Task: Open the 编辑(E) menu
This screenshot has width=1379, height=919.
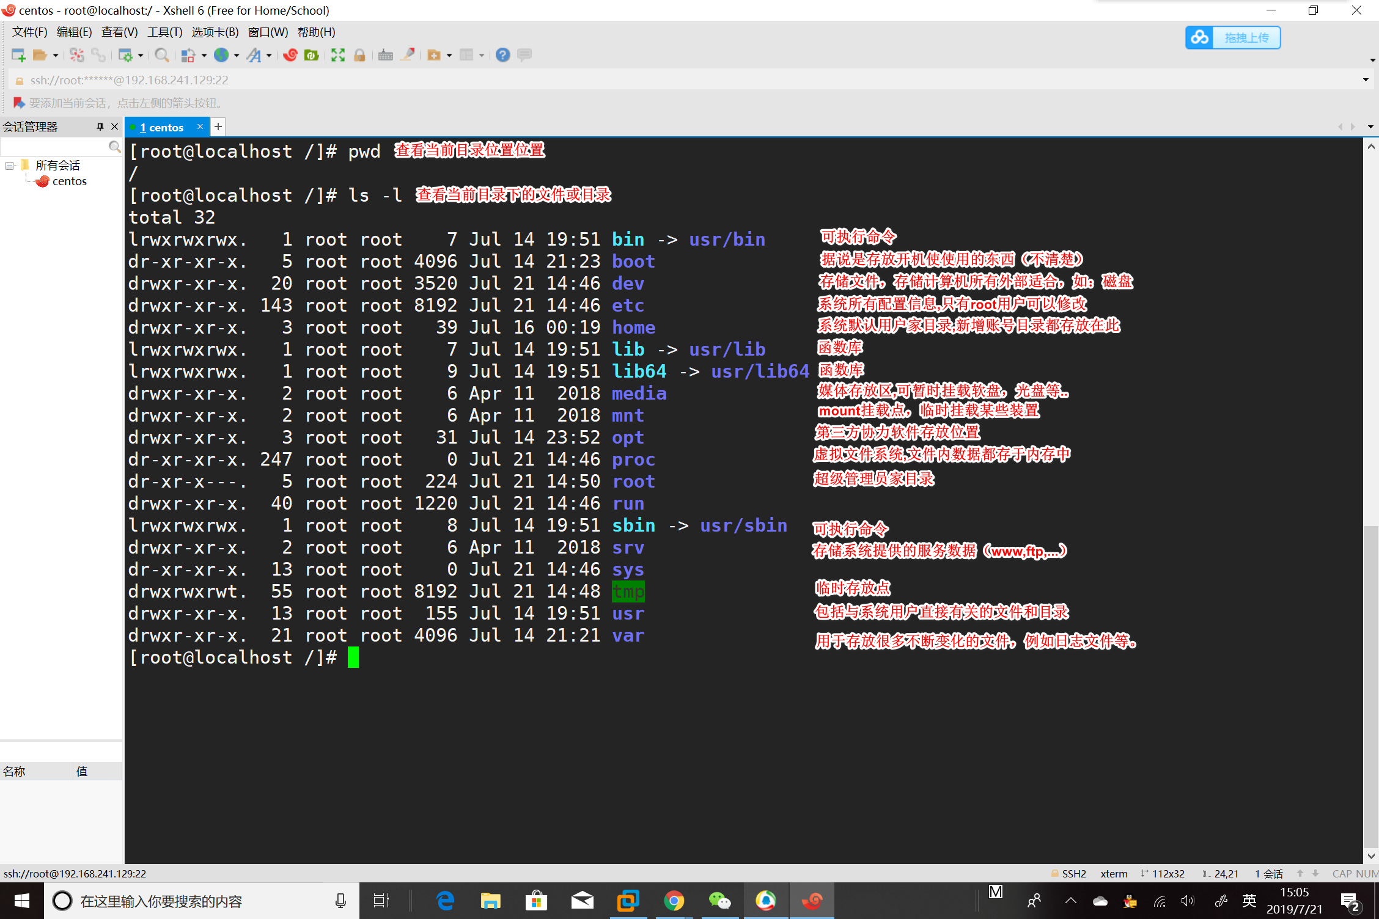Action: (74, 32)
